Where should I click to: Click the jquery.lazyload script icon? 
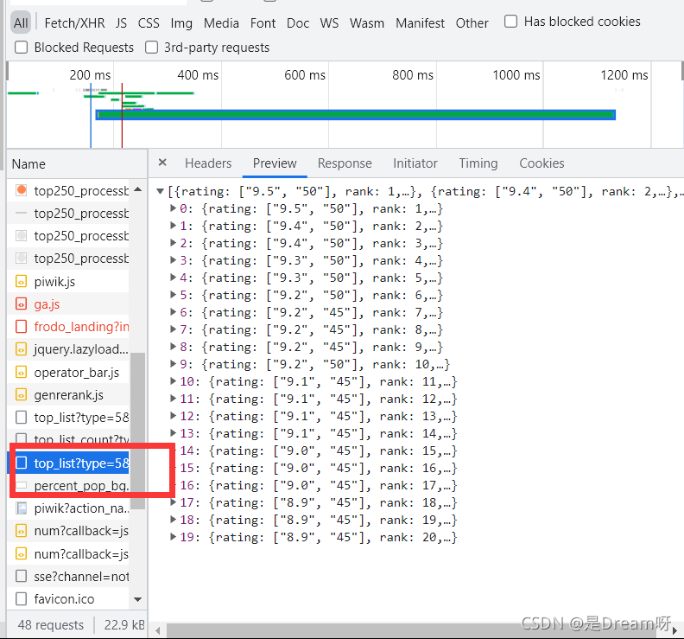point(21,349)
